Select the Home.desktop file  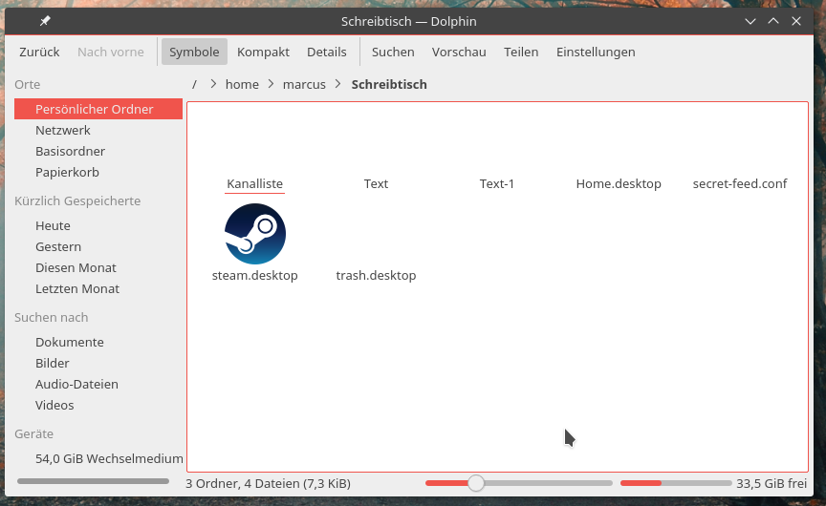[x=618, y=183]
